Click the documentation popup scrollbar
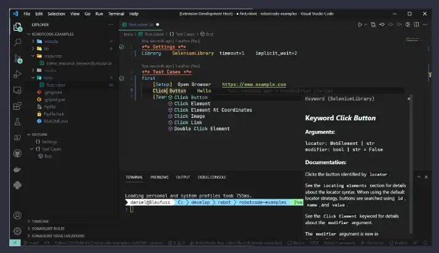439x253 pixels. [x=411, y=165]
